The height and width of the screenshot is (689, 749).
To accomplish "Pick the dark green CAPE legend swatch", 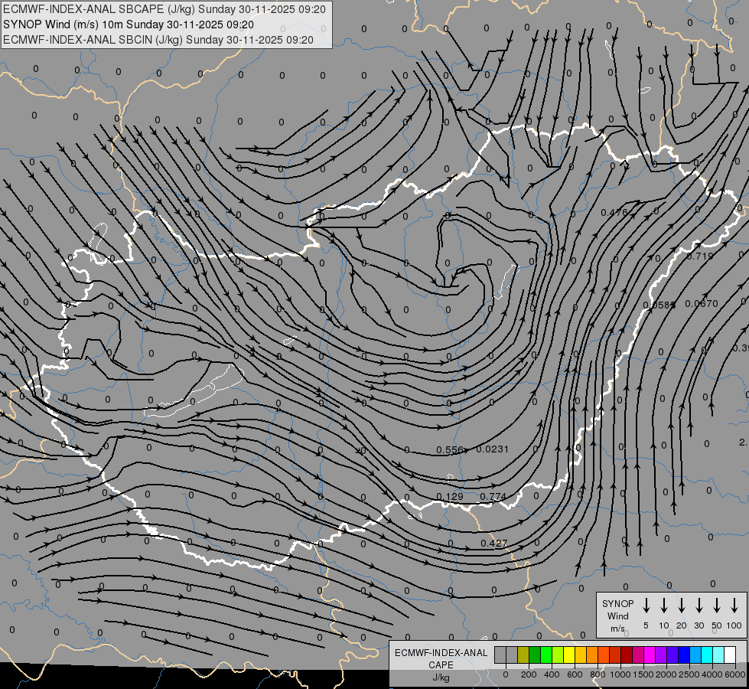I will 535,655.
